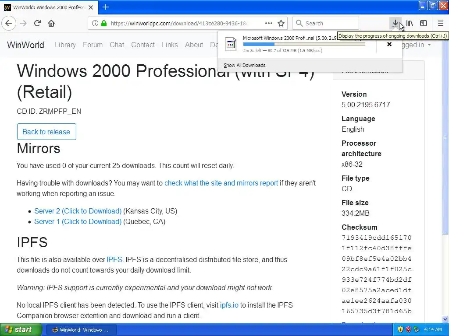Click the downloading file icon in panel
The width and height of the screenshot is (449, 336).
pos(231,44)
